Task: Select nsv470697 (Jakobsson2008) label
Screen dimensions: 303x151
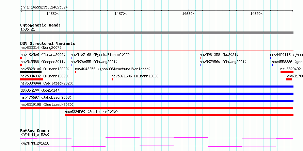Action: click(x=46, y=97)
